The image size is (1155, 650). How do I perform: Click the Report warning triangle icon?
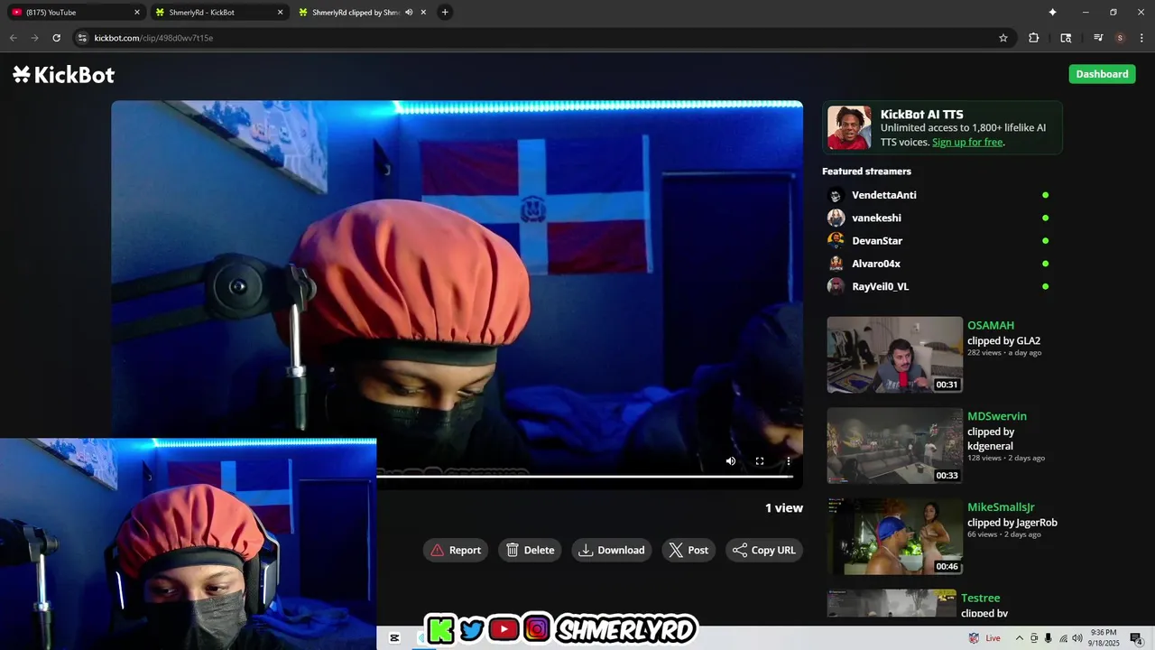[438, 550]
